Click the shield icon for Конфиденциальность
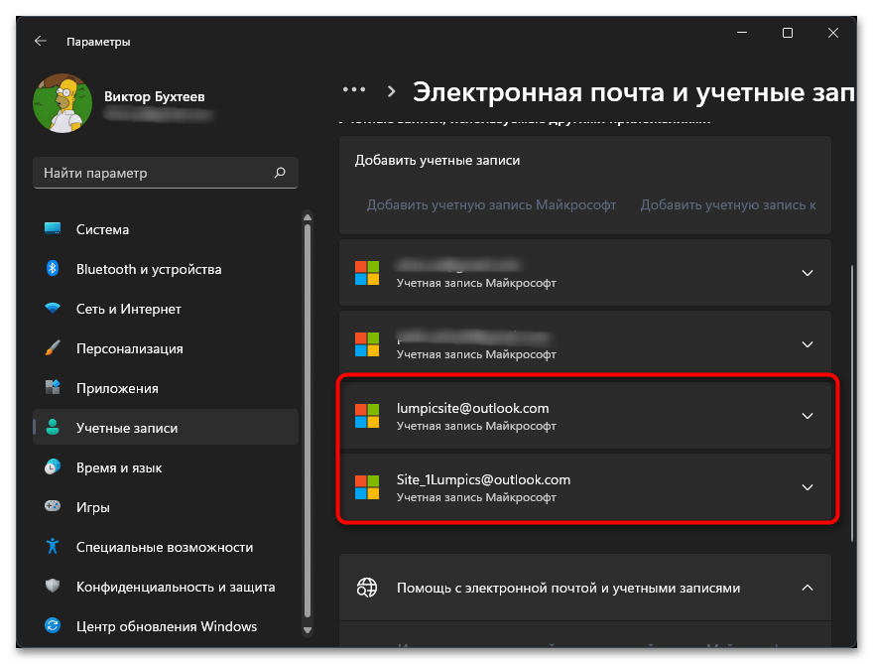The image size is (873, 664). click(53, 586)
